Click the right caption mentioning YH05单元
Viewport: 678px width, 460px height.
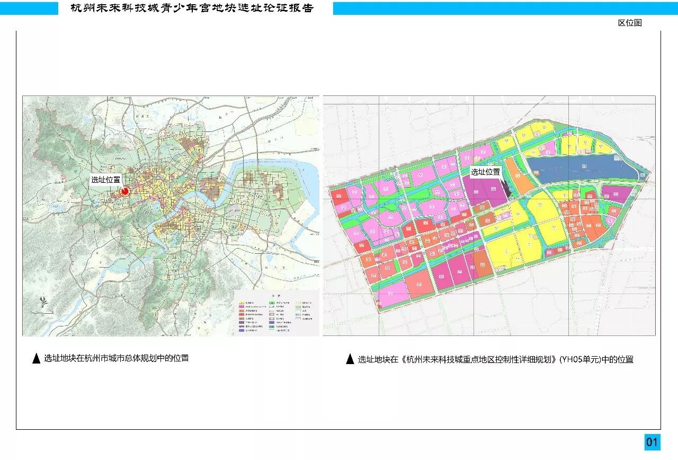(x=495, y=359)
